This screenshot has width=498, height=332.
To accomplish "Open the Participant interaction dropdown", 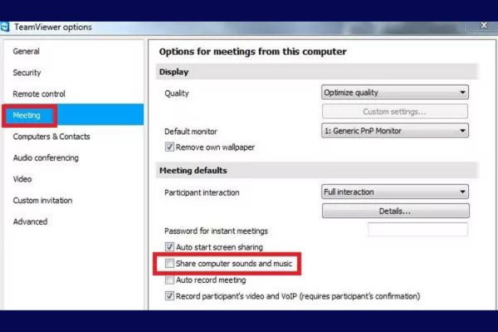I will point(395,192).
